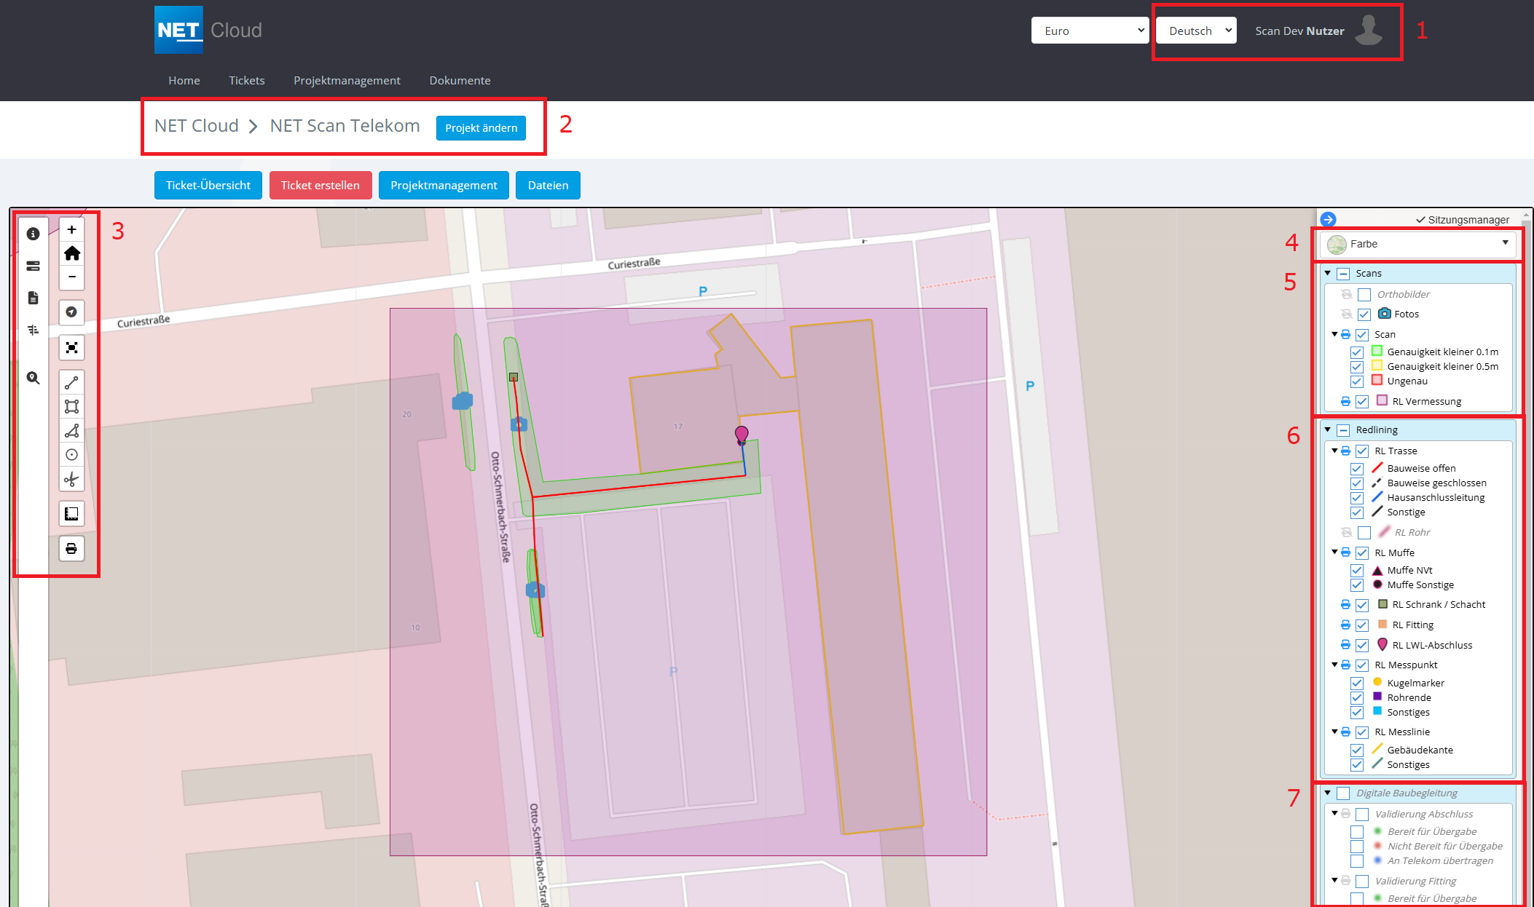The height and width of the screenshot is (907, 1534).
Task: Enable the Orthobilder layer checkbox
Action: point(1364,295)
